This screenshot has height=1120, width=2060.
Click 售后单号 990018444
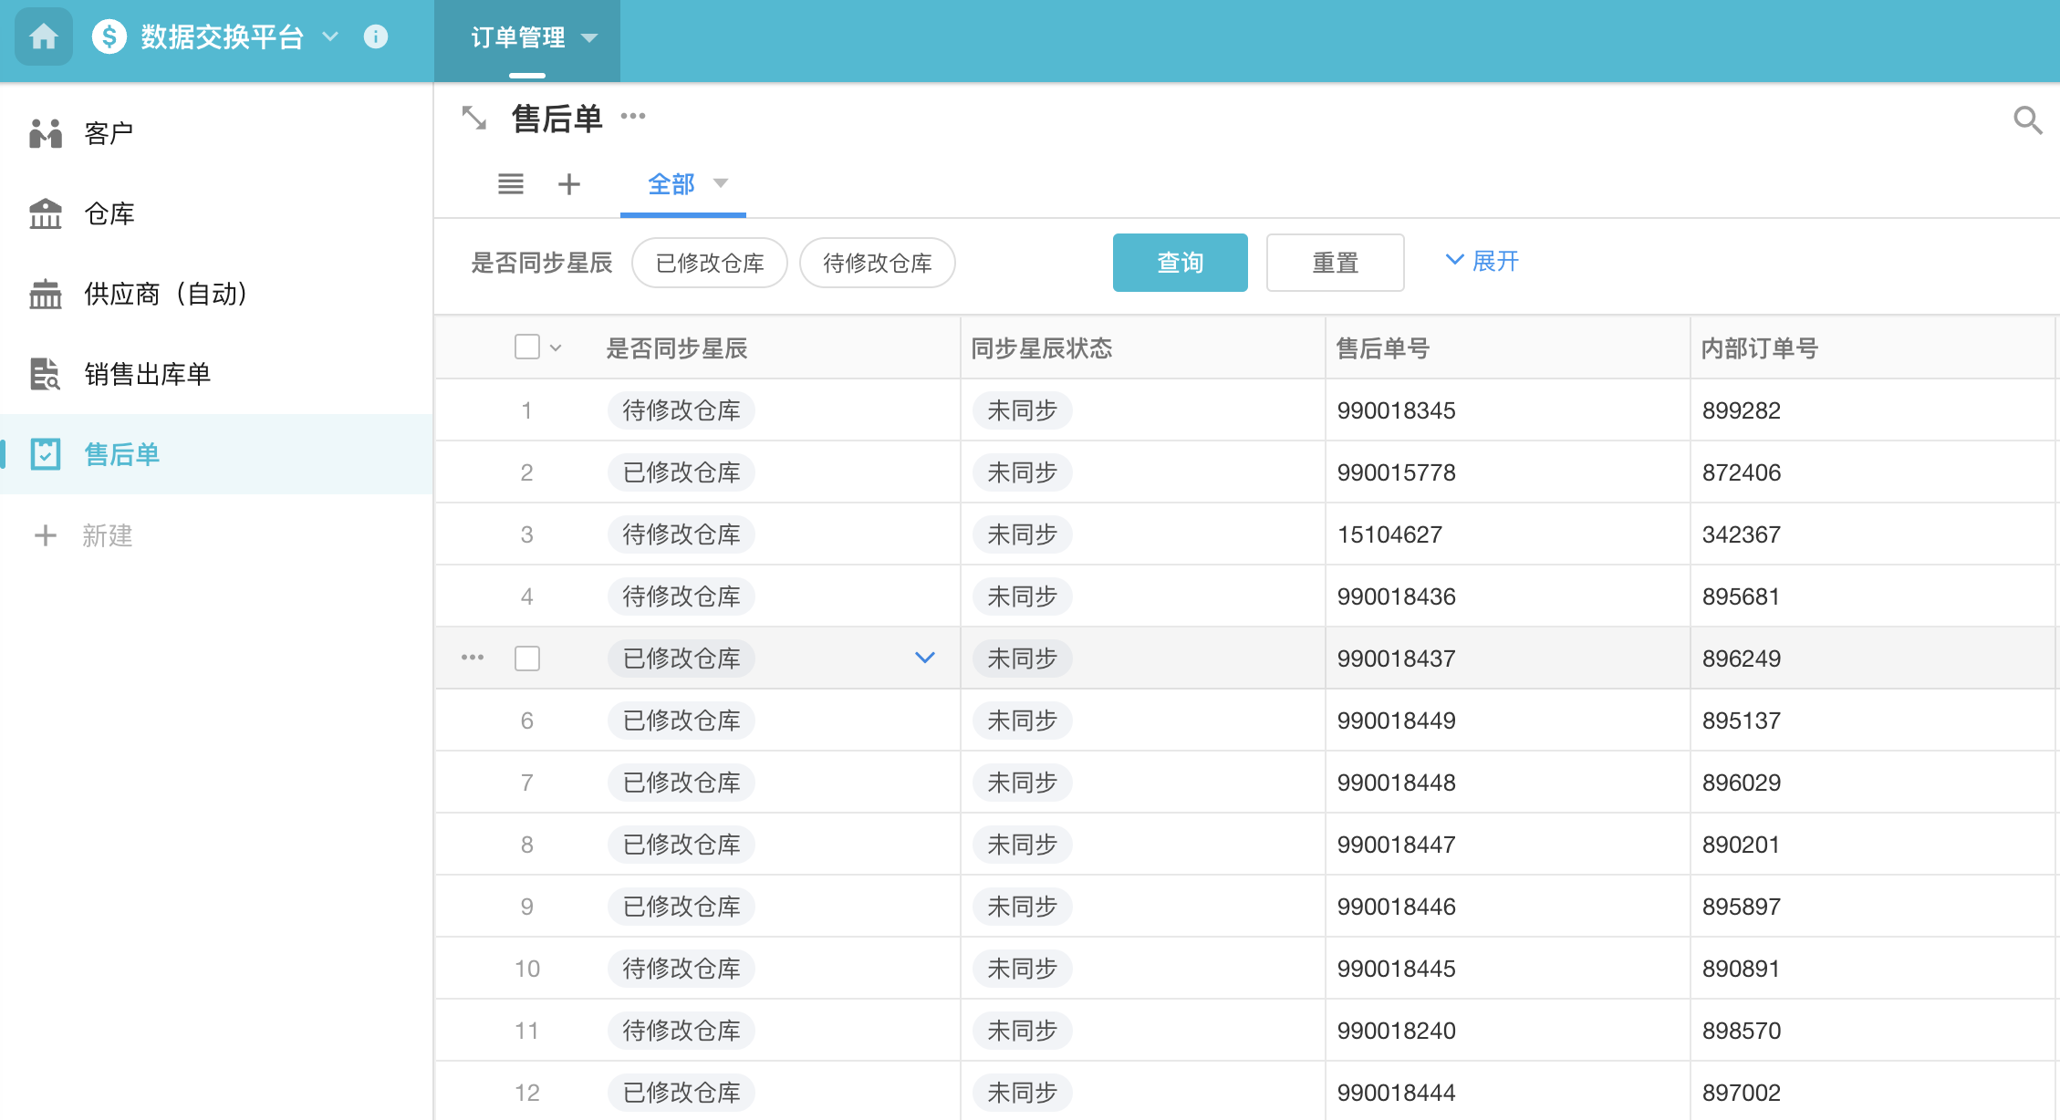coord(1396,1093)
